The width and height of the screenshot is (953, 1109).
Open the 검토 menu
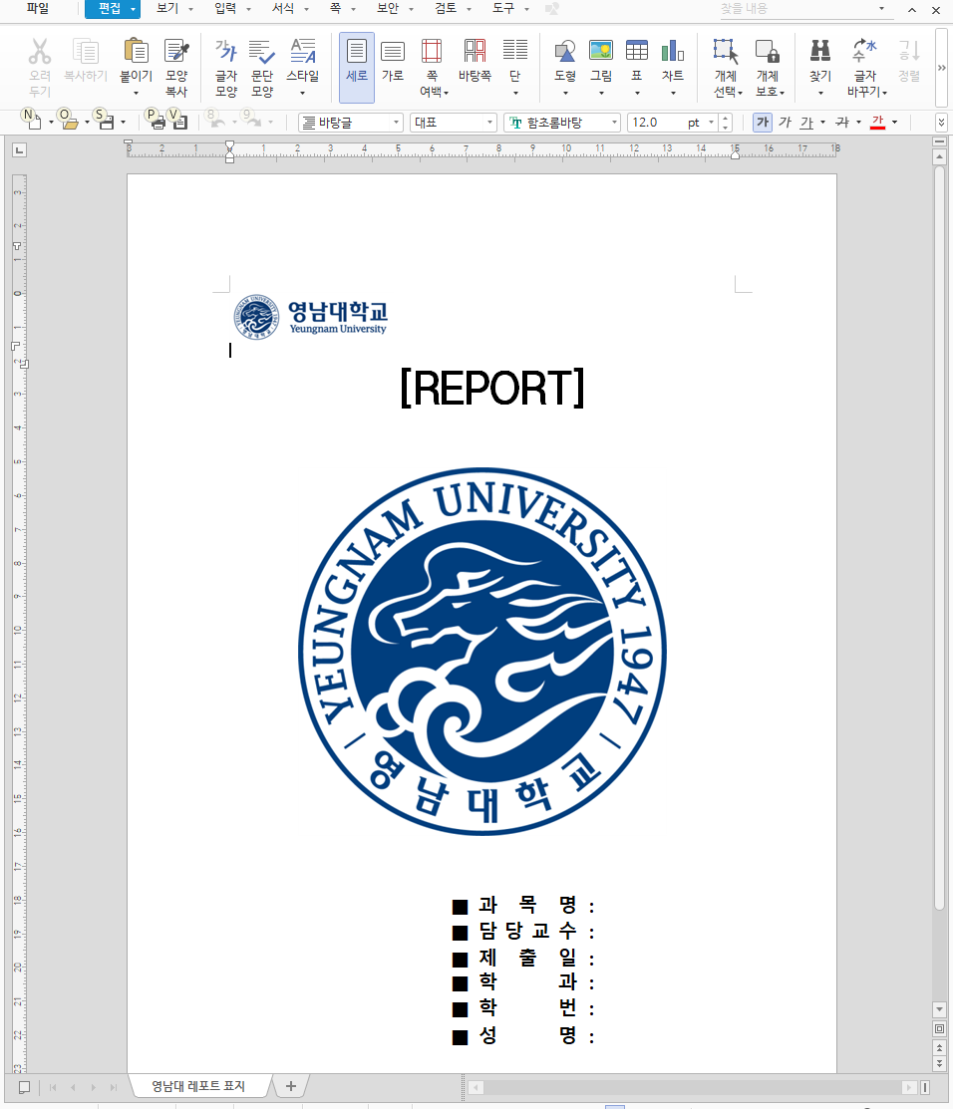click(x=446, y=9)
